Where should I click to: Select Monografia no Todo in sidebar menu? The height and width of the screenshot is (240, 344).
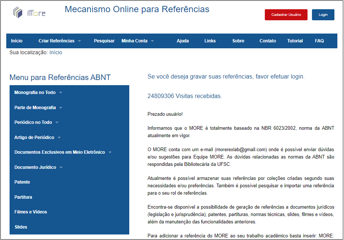tap(35, 93)
